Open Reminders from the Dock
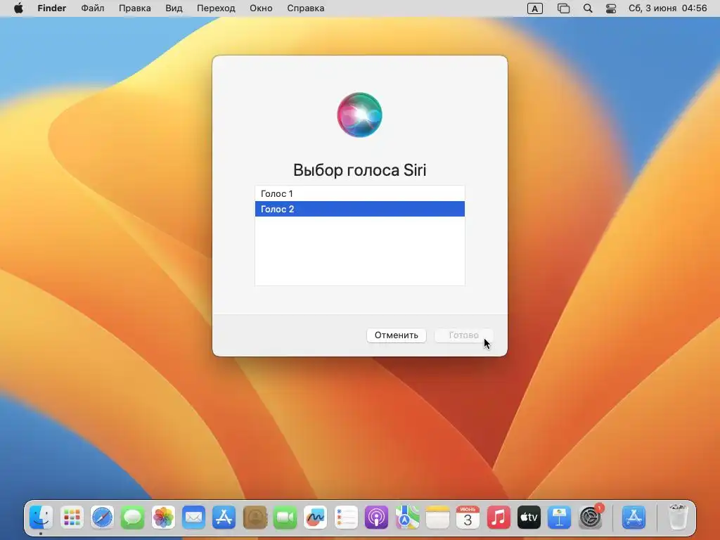Screen dimensions: 720x540 coord(346,518)
